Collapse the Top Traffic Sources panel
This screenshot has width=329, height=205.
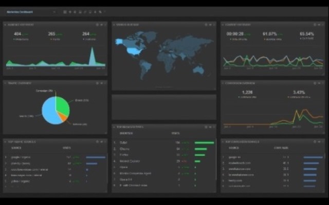(x=5, y=142)
